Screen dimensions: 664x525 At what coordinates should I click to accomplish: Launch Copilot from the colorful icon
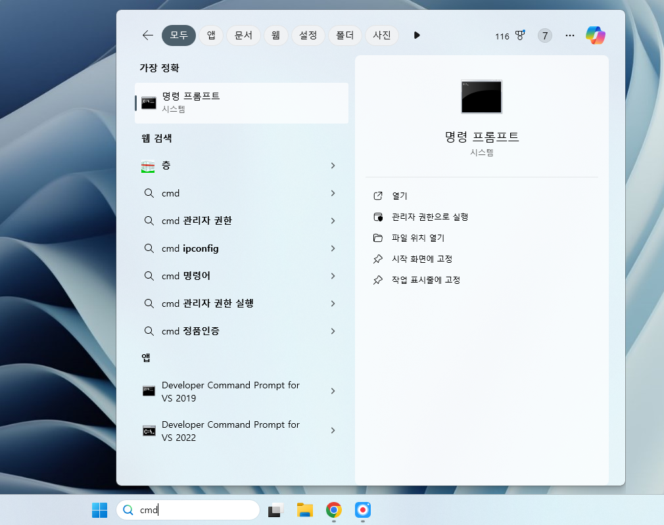pos(596,35)
